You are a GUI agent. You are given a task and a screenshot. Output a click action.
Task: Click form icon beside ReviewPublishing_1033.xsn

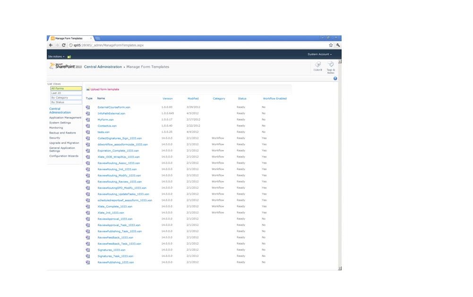(x=88, y=263)
